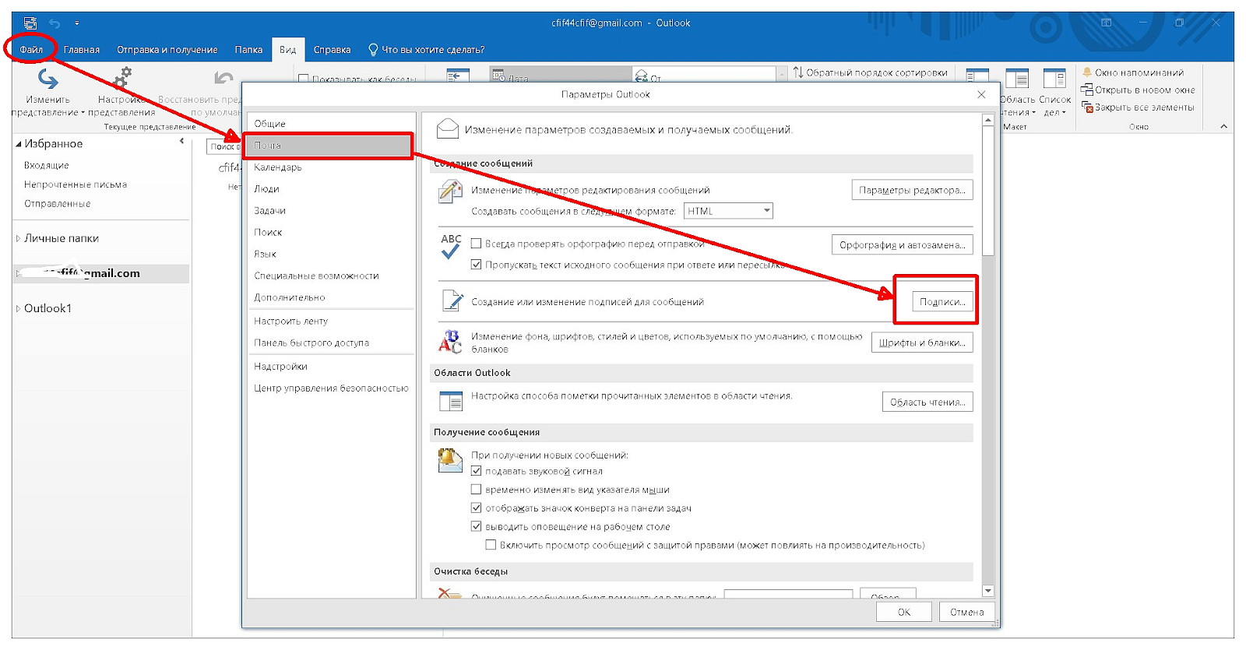Image resolution: width=1246 pixels, height=650 pixels.
Task: Minimize the folder pane with the arrow
Action: pos(181,142)
